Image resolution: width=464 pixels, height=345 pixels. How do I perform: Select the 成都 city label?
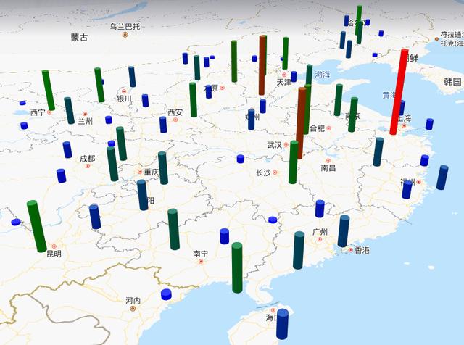pos(88,159)
